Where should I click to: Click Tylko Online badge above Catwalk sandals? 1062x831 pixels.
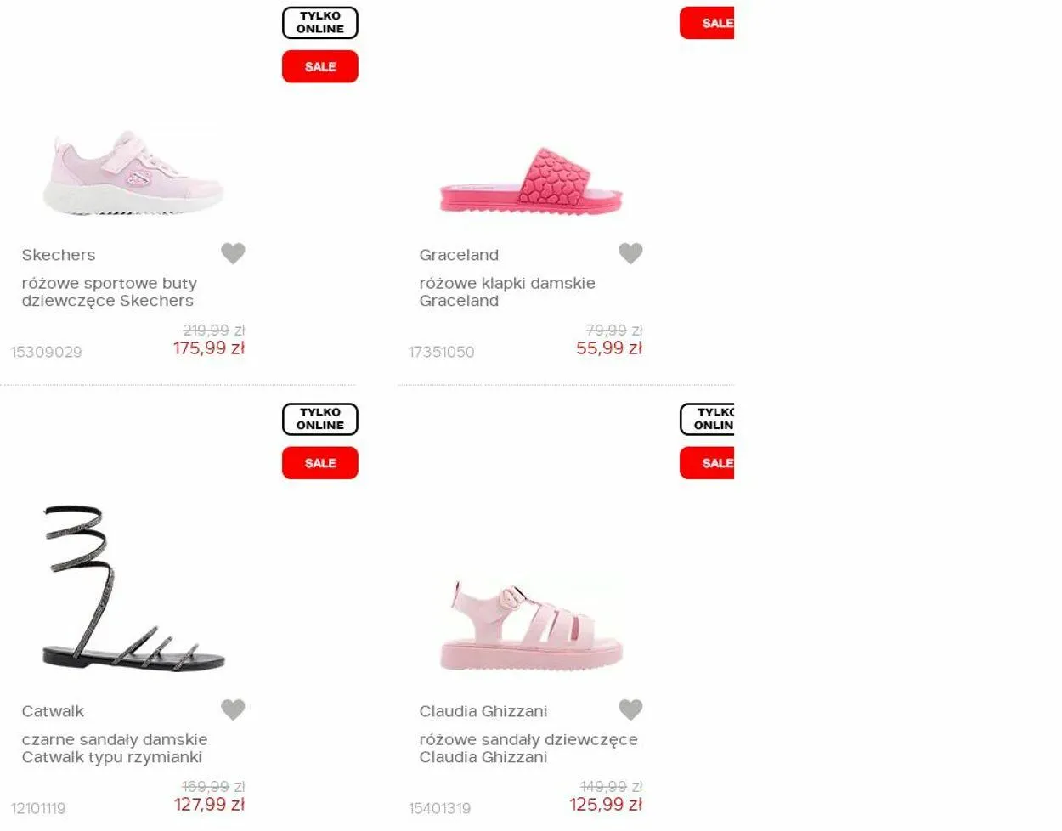[x=320, y=419]
